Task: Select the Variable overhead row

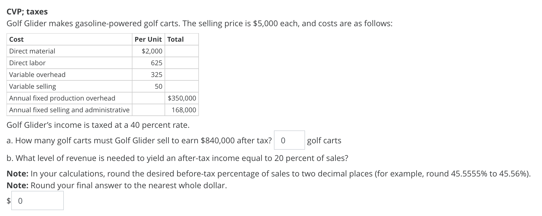Action: 37,75
